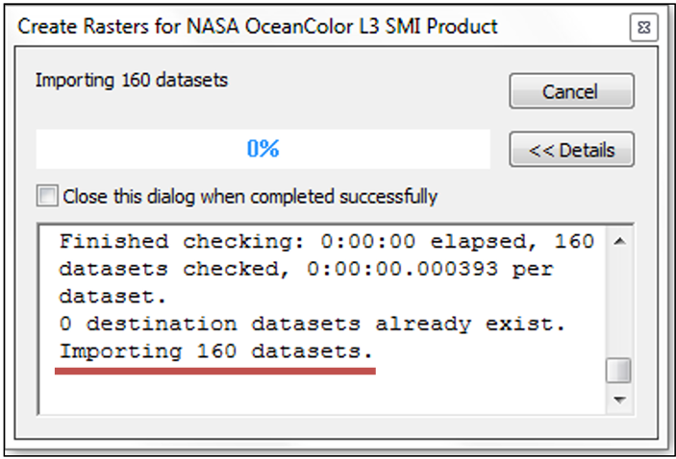The image size is (676, 459).
Task: Click the 0% progress percentage text
Action: 263,149
